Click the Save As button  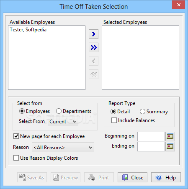(x=32, y=177)
